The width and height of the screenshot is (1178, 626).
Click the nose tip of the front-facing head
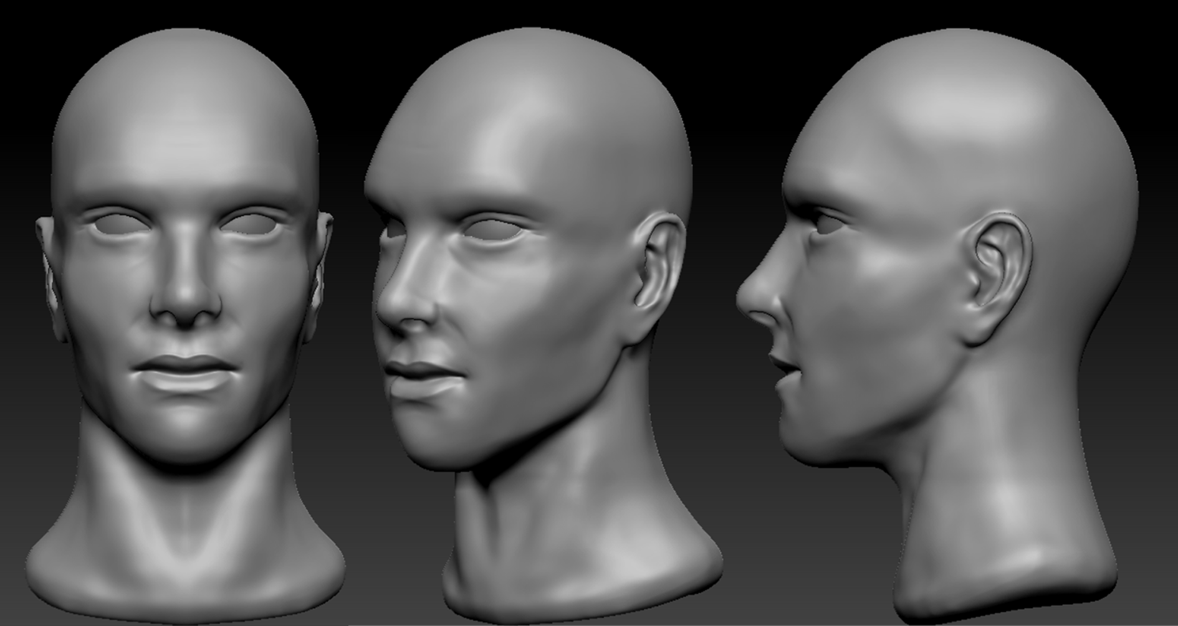[185, 310]
